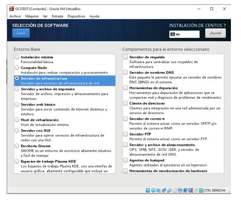The width and height of the screenshot is (241, 200).
Task: Select the Servidor con GUI radio button
Action: (x=17, y=130)
